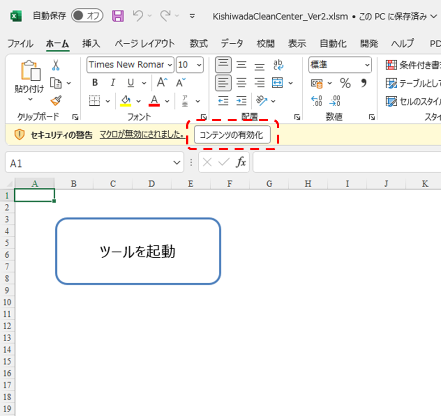Click the ツールを起動 button shape
The height and width of the screenshot is (416, 441).
(138, 251)
